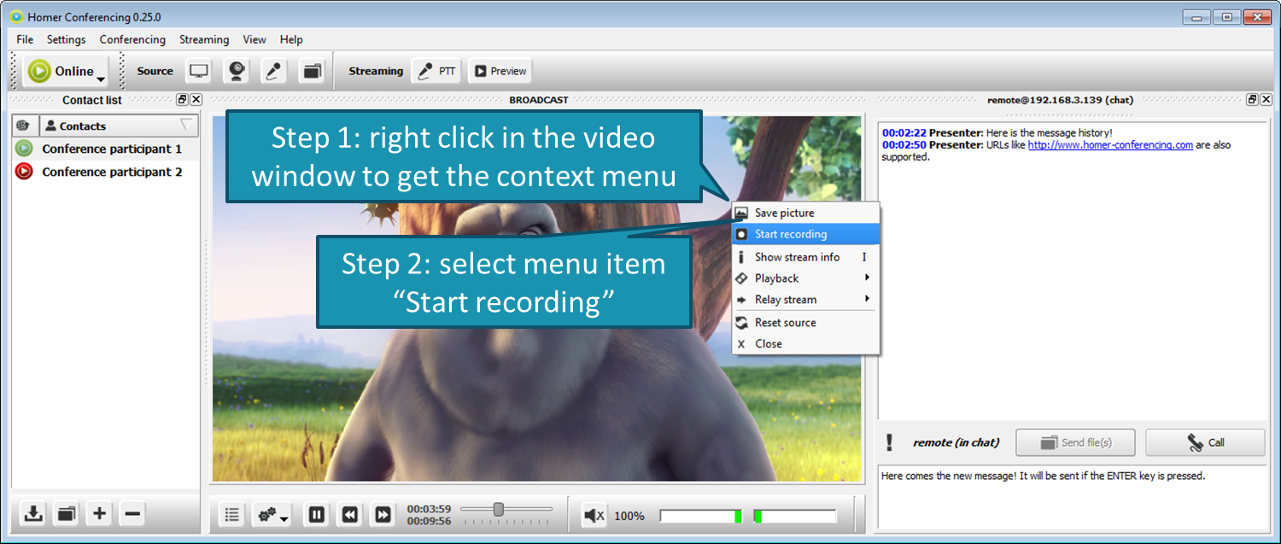This screenshot has height=544, width=1281.
Task: Select the file source folder icon
Action: [x=312, y=72]
